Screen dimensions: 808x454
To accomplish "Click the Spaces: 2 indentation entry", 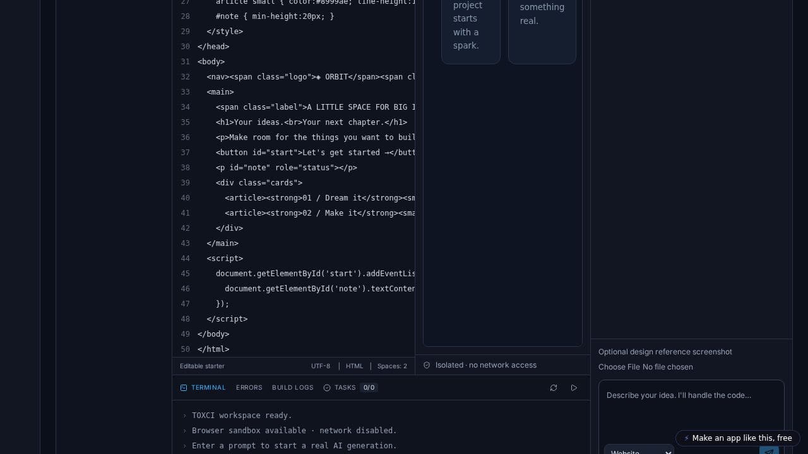I will coord(392,366).
